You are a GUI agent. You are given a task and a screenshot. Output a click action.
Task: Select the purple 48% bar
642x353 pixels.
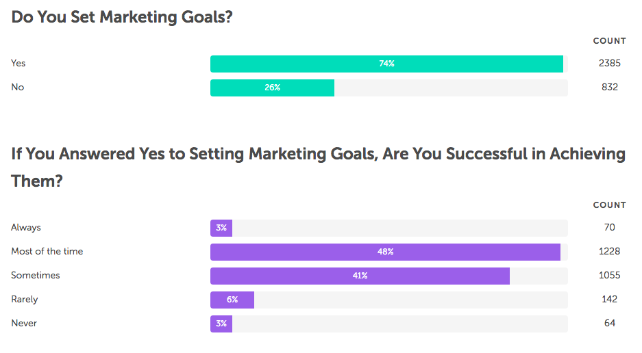385,252
